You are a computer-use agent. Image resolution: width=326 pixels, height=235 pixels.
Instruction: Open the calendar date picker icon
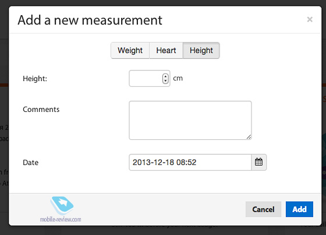(x=258, y=162)
